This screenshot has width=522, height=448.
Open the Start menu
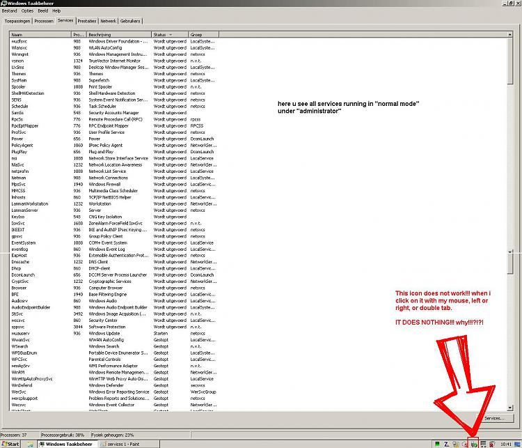pos(10,444)
